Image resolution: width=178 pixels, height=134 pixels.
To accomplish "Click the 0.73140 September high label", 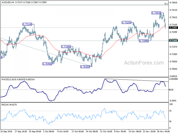I will coord(27,24).
